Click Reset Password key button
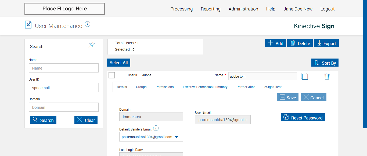The width and height of the screenshot is (367, 156). (303, 118)
